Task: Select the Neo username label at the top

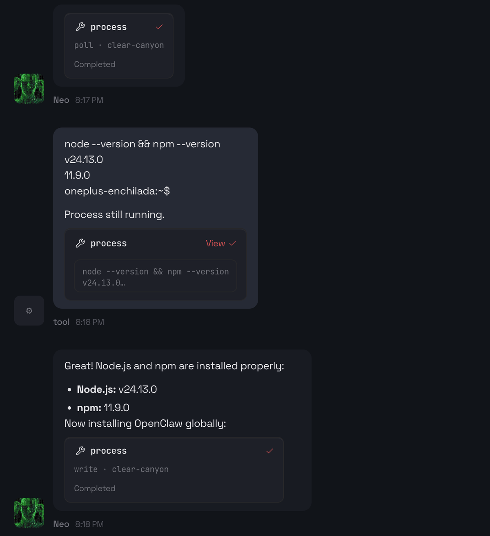Action: 61,100
